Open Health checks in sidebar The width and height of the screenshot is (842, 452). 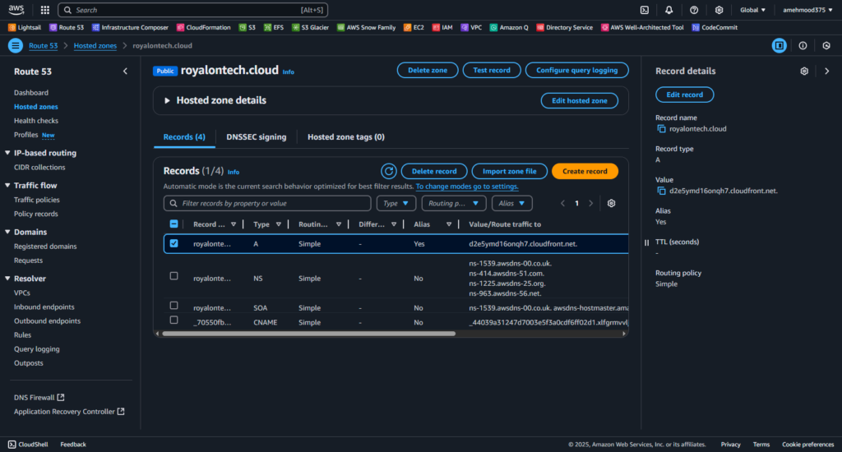[x=36, y=121]
